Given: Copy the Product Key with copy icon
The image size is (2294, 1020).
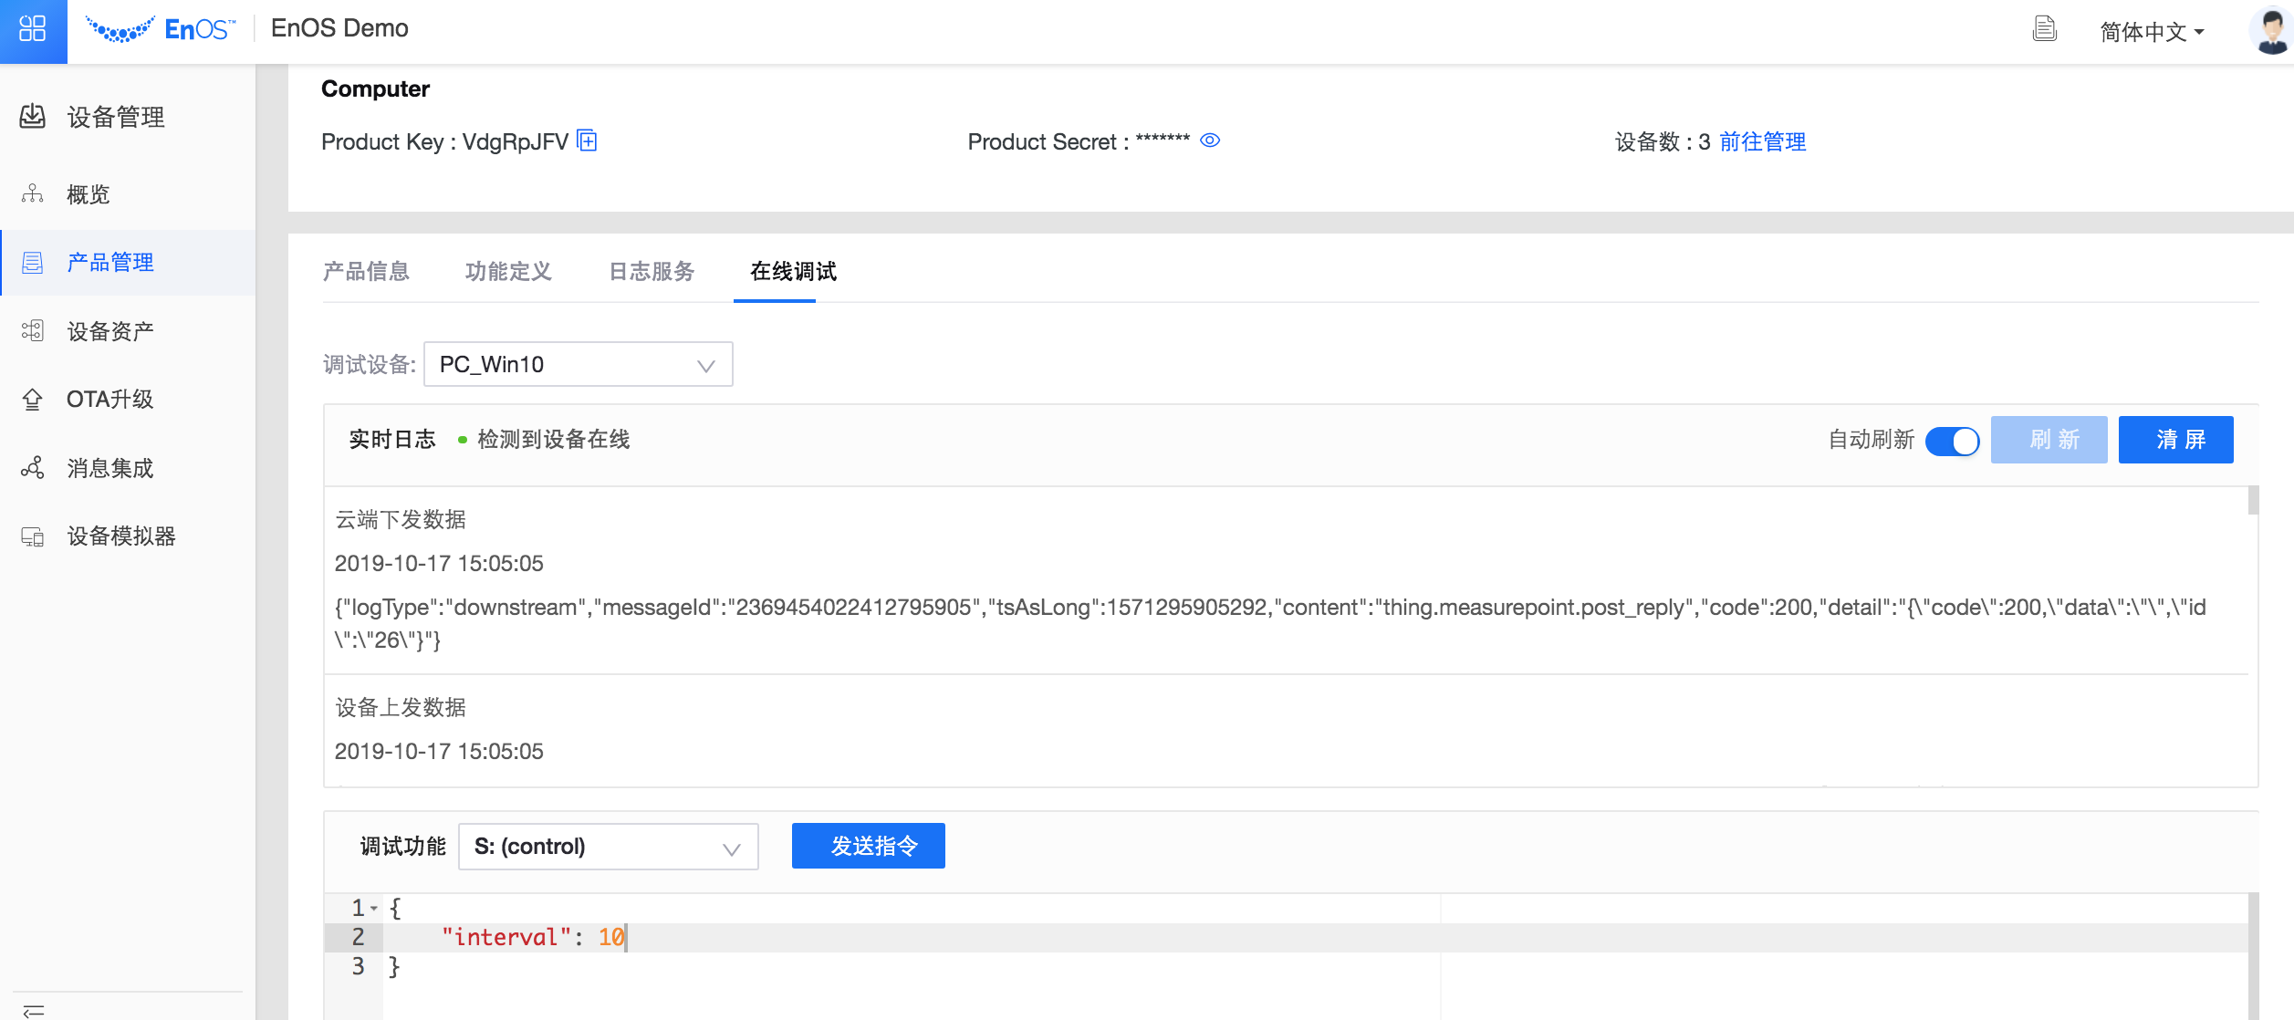Looking at the screenshot, I should click(588, 141).
